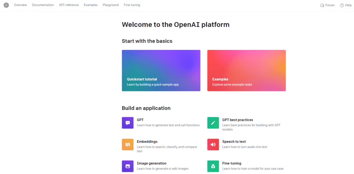Click 'Explore some example tasks' text

coord(232,85)
